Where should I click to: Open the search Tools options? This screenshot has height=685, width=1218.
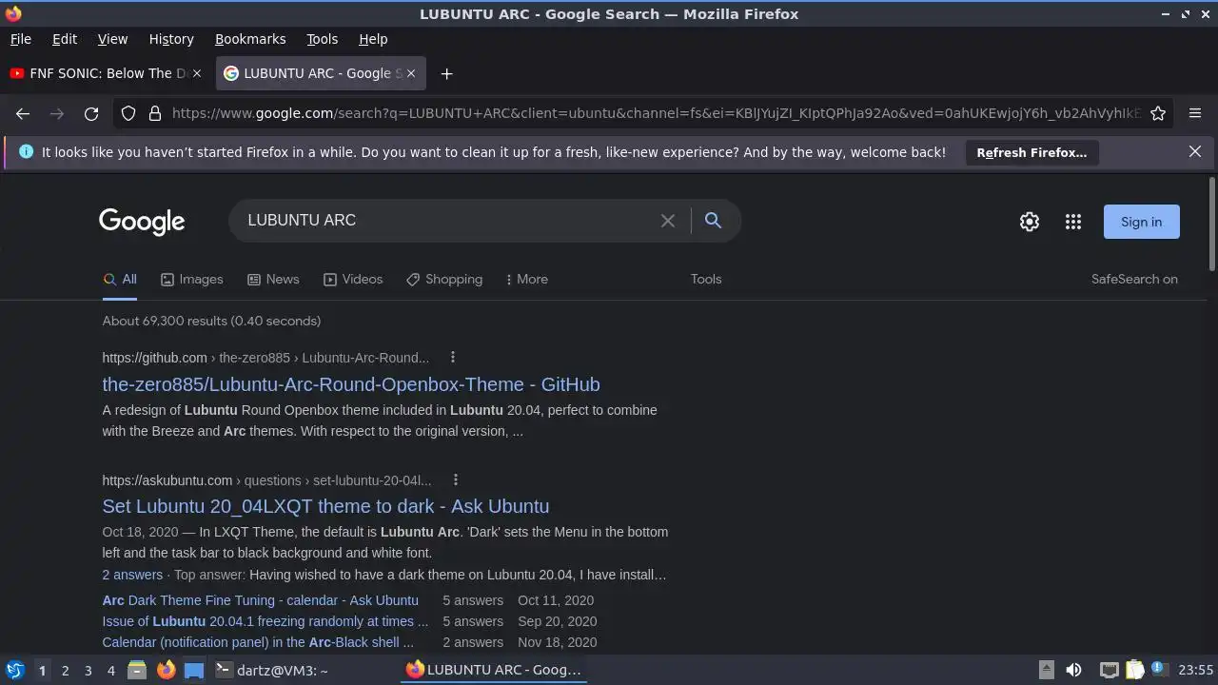point(706,279)
